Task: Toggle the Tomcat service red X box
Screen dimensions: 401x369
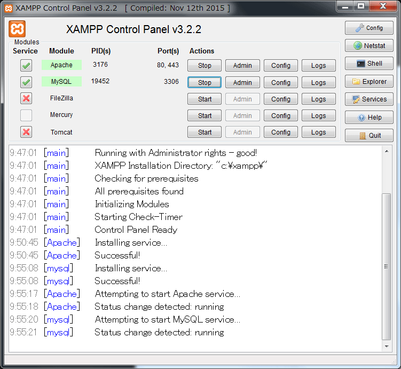Action: (26, 132)
